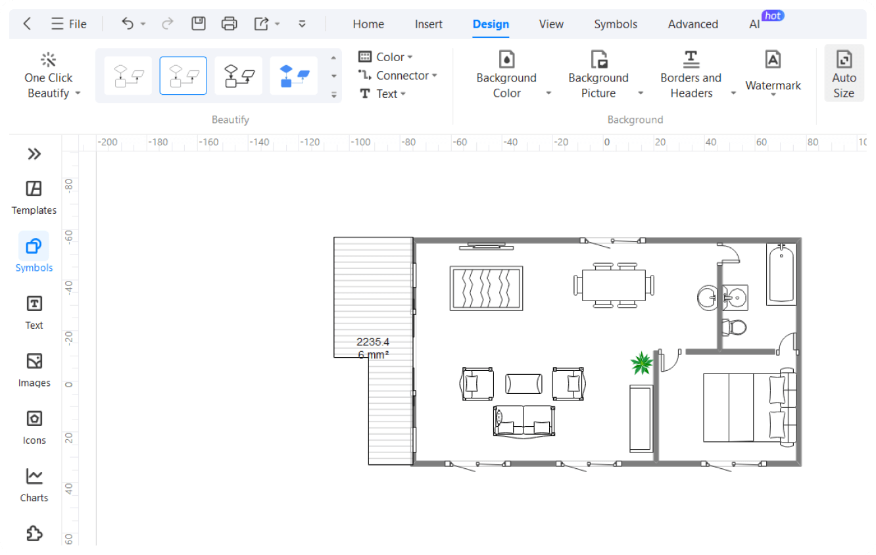Select the small center coffee table
Screen dimensions: 876x555
[x=524, y=383]
